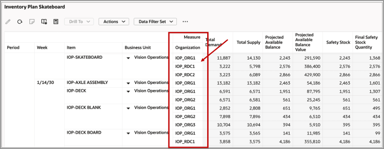Select the IOP-DECK BLANK item cell
The height and width of the screenshot is (149, 384).
[84, 107]
